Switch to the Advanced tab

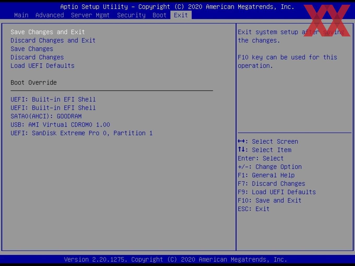click(x=50, y=15)
